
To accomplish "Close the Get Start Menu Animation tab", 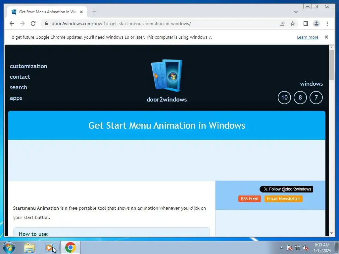I will [81, 12].
